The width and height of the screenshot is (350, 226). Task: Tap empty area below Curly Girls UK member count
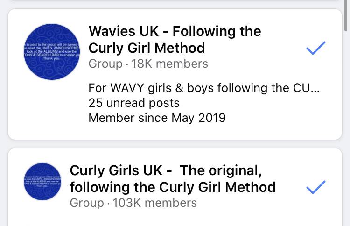click(175, 218)
